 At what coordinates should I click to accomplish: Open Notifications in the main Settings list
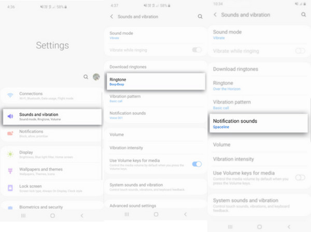52,133
